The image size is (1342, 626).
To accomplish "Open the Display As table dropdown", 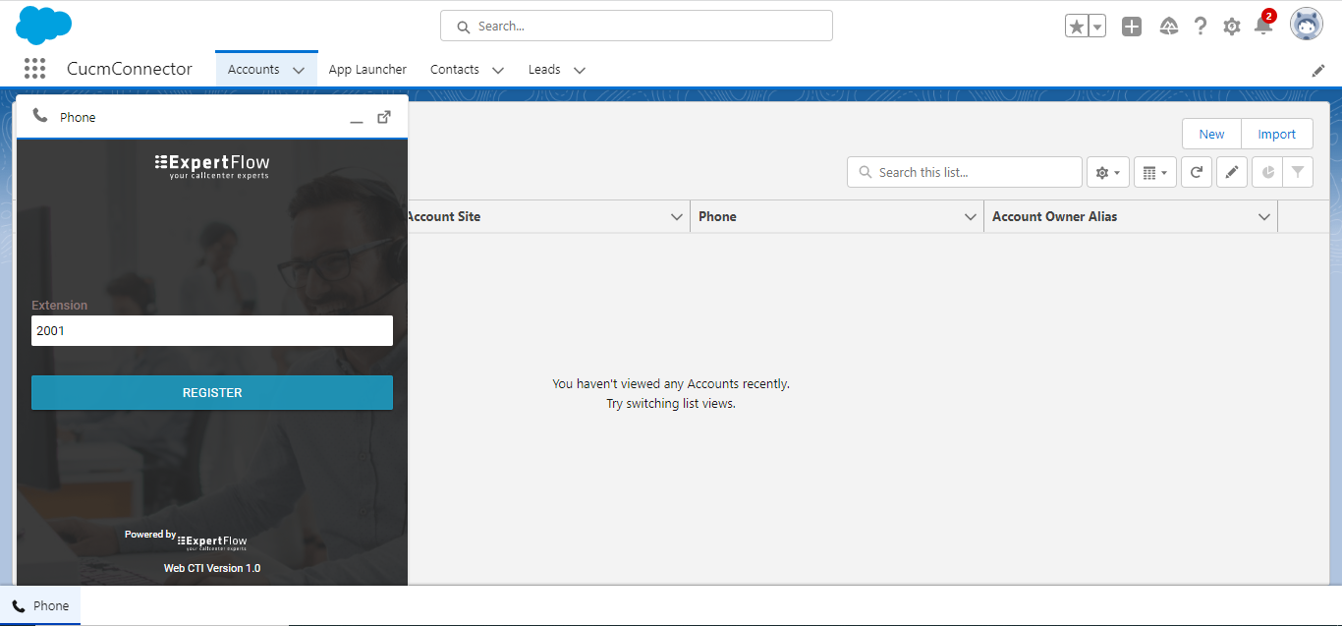I will (x=1154, y=172).
